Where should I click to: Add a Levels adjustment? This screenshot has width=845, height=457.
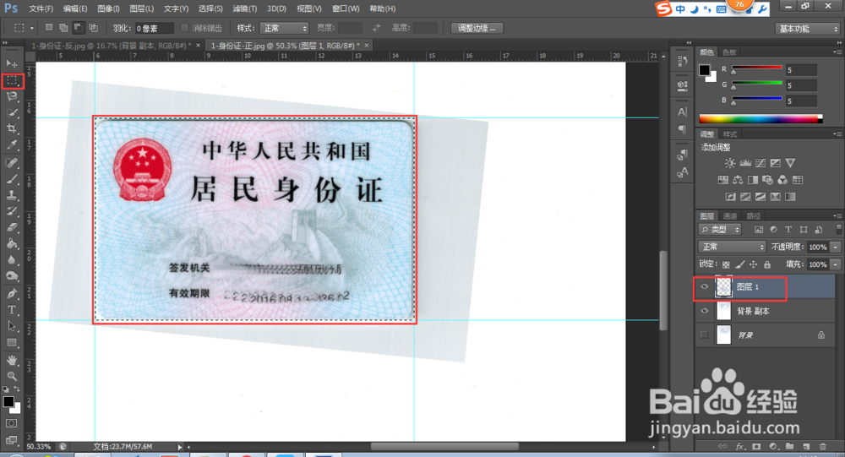click(x=745, y=163)
